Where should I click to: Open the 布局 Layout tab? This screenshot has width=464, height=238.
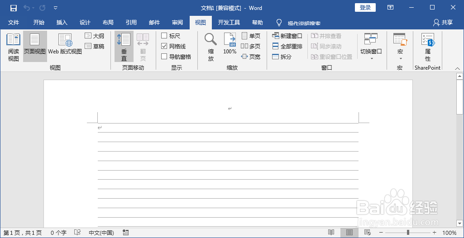[108, 23]
